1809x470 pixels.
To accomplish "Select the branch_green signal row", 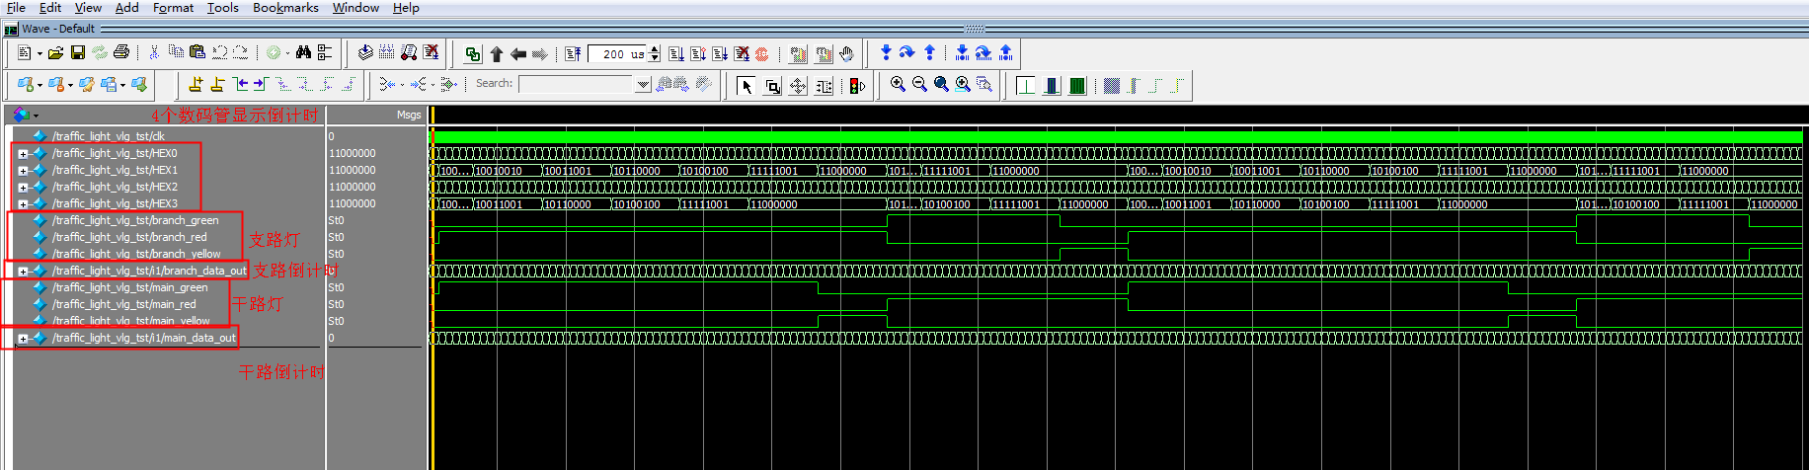I will 135,220.
